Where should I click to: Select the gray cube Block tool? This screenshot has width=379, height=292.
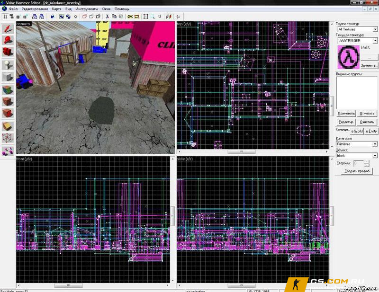(x=8, y=77)
